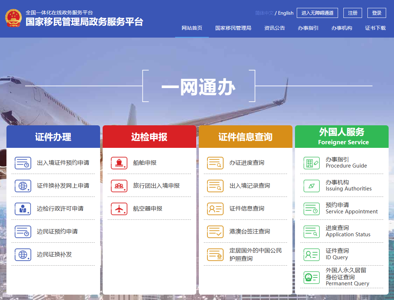Screen dimensions: 394x300
Task: Open orange 证件信息查询 list link
Action: click(x=247, y=208)
